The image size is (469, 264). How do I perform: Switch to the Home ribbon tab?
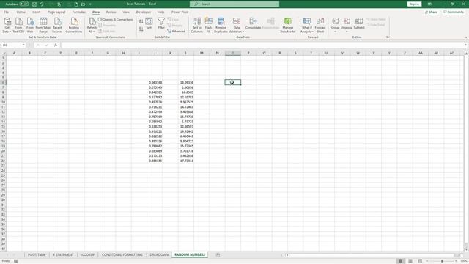[x=21, y=12]
